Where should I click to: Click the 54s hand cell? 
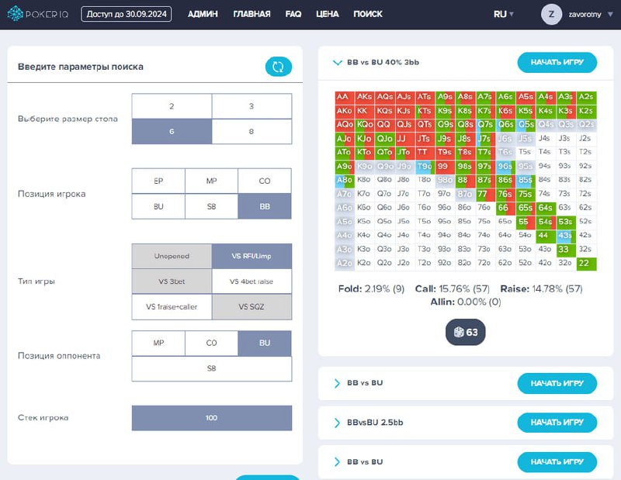(546, 222)
